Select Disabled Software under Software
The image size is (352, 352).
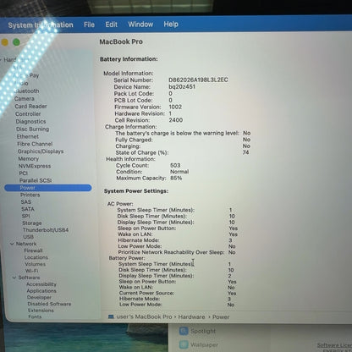pos(49,304)
